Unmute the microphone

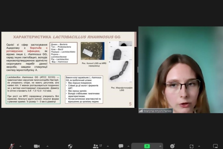point(12,146)
